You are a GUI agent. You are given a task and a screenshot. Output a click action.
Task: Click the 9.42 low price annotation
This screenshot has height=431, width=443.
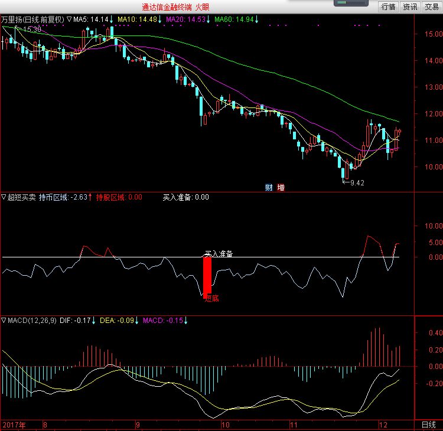coord(357,183)
